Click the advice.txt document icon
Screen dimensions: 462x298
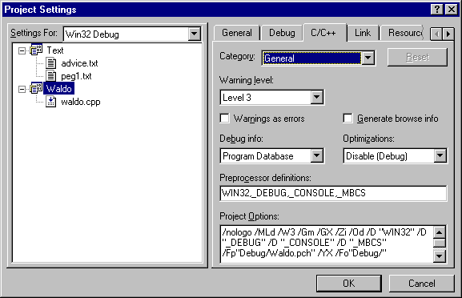51,63
